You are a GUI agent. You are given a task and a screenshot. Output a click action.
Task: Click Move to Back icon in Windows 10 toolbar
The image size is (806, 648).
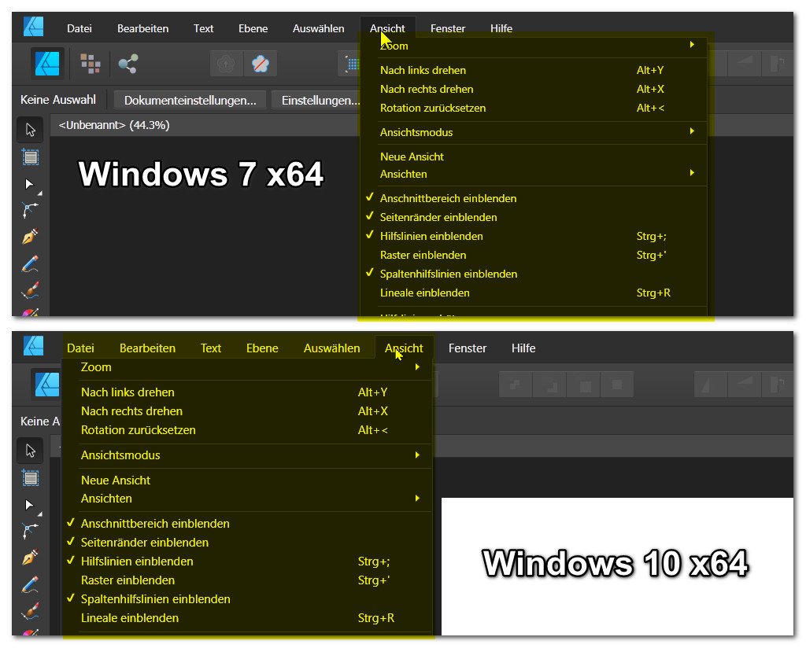click(515, 385)
